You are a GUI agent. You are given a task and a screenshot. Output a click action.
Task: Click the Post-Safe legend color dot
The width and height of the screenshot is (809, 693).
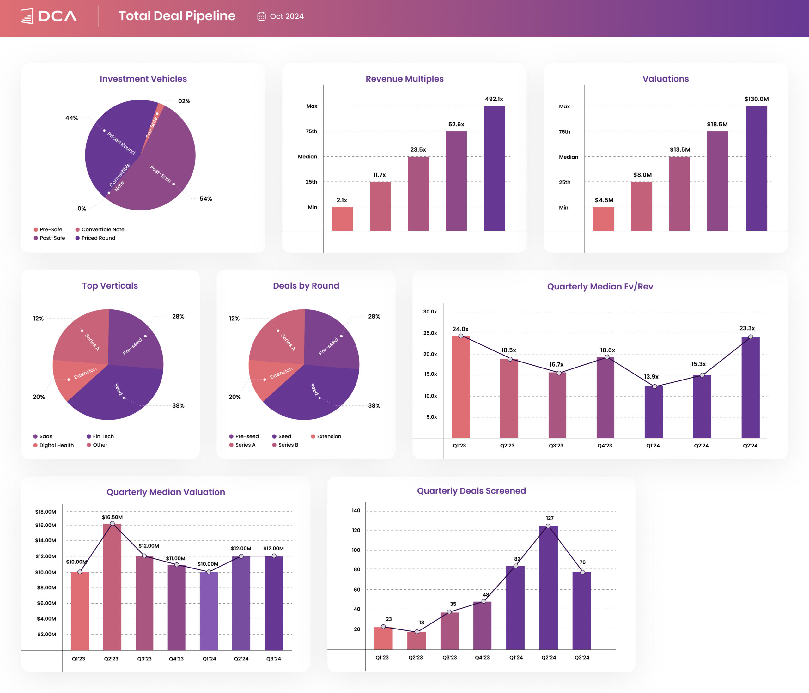coord(36,238)
